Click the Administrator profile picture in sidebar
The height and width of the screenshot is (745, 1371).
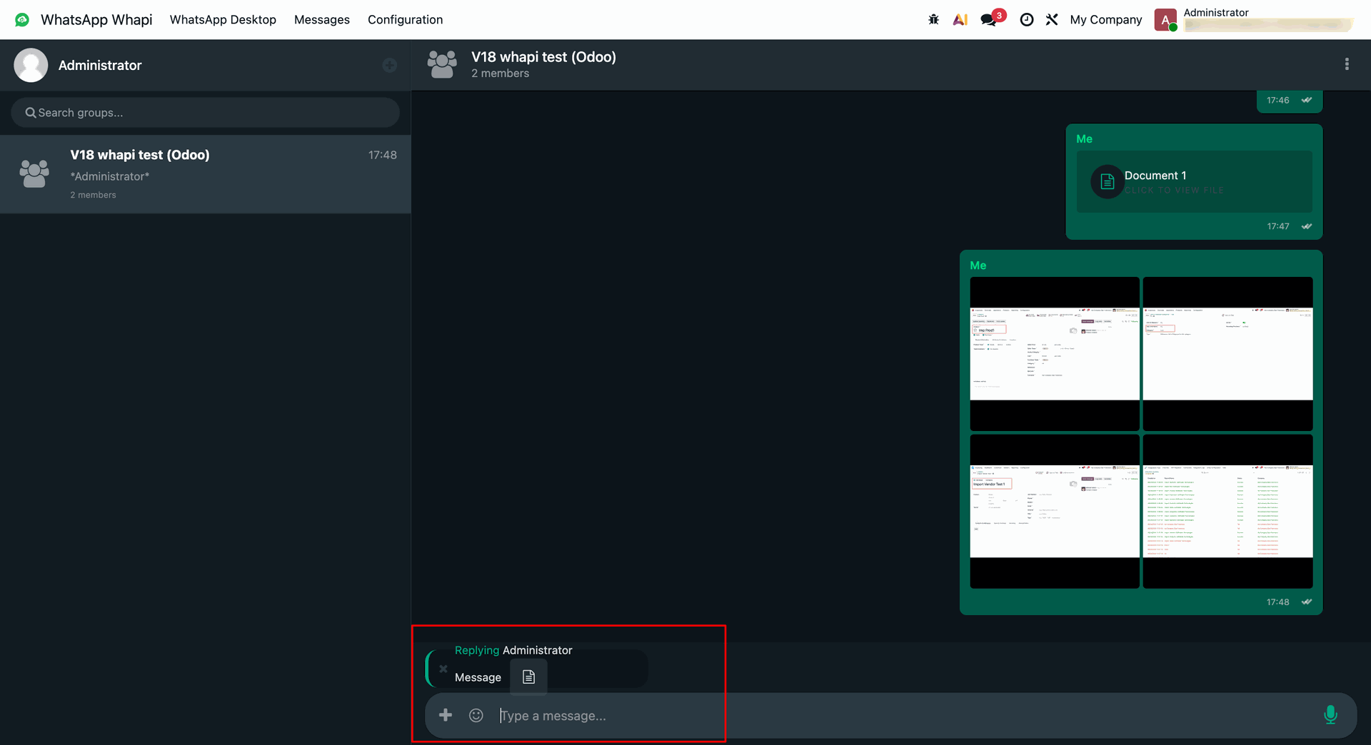click(31, 65)
